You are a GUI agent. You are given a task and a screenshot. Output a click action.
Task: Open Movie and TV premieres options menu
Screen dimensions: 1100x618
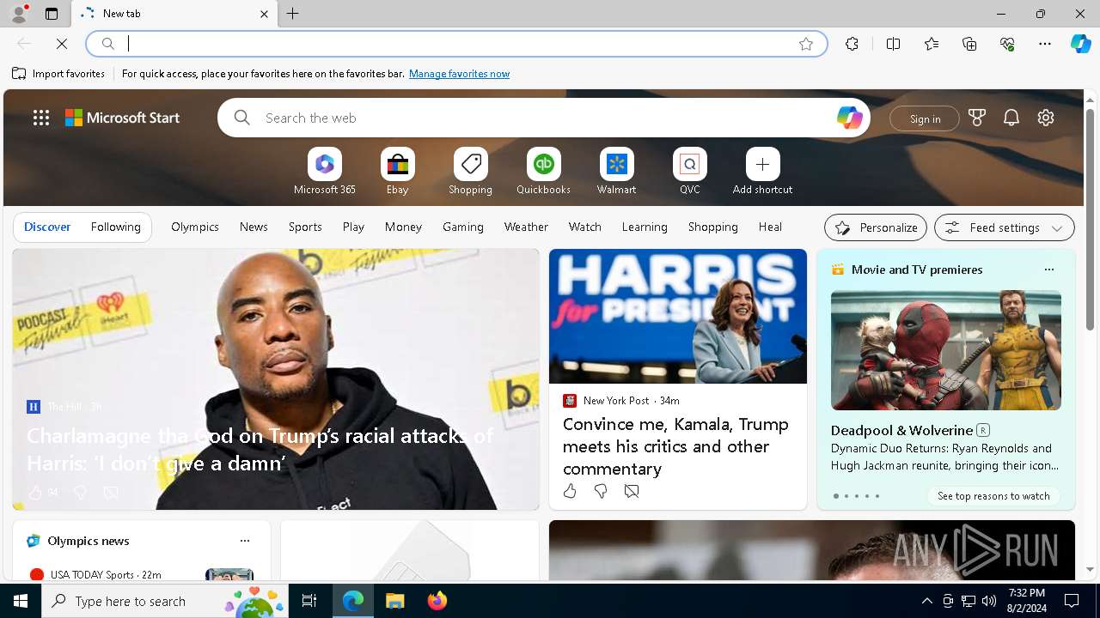tap(1048, 270)
